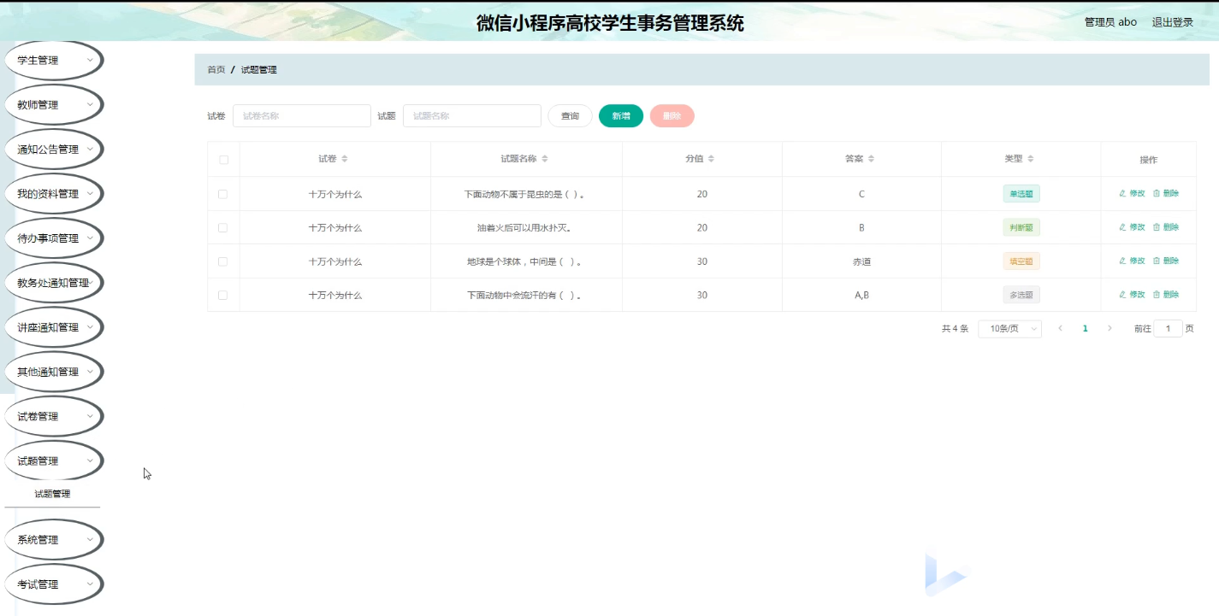Sort by 试题名称 column arrows
1219x616 pixels.
(x=545, y=159)
